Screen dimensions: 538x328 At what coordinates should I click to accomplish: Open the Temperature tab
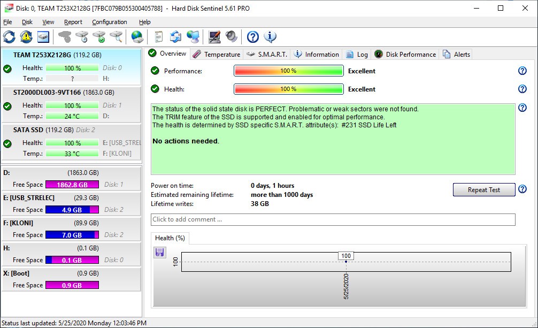(217, 54)
